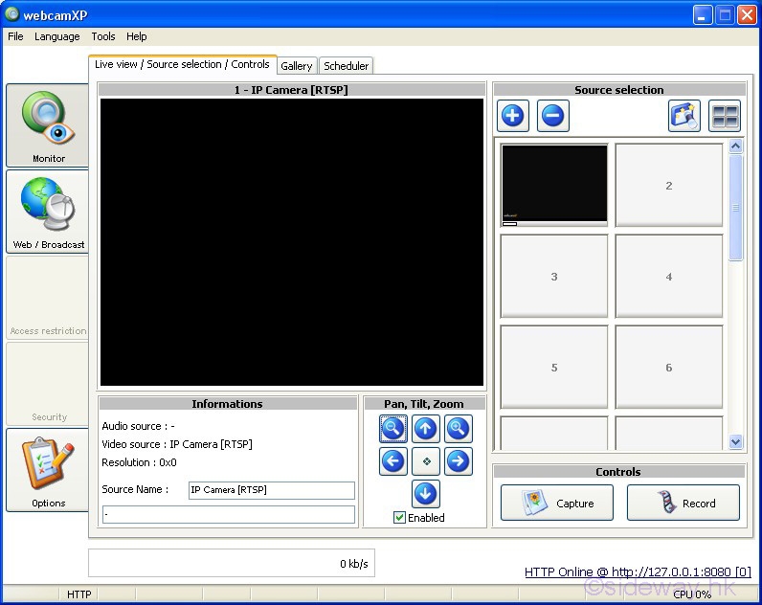Add a new source with plus icon

(x=513, y=116)
